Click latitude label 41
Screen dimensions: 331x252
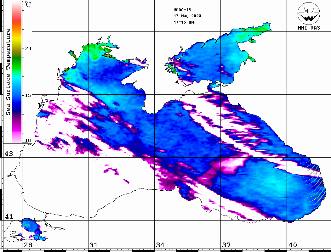pos(9,217)
